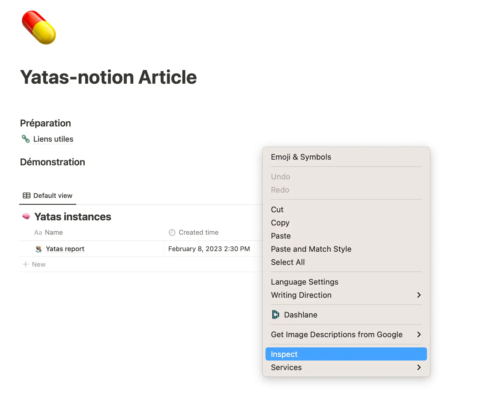
Task: Choose Emoji & Symbols from context menu
Action: (x=346, y=157)
